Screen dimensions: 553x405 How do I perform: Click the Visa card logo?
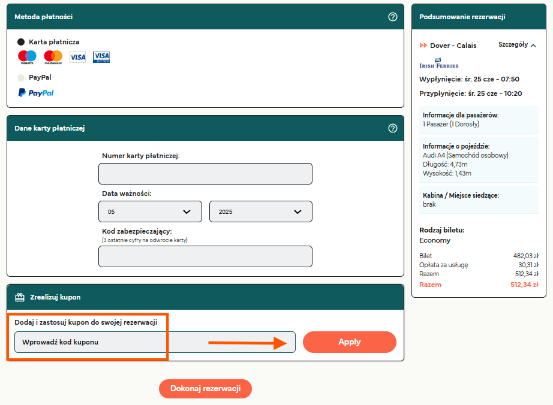77,57
